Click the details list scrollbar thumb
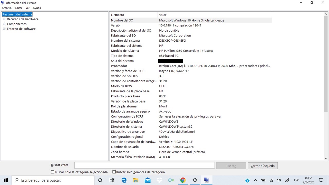This screenshot has height=185, width=329. point(326,64)
